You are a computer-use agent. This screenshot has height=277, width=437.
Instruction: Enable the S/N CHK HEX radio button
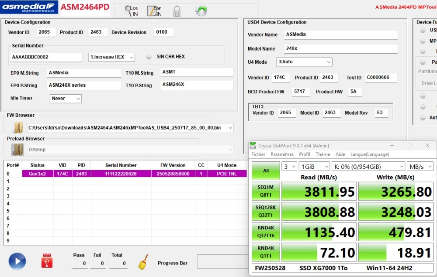click(x=149, y=57)
